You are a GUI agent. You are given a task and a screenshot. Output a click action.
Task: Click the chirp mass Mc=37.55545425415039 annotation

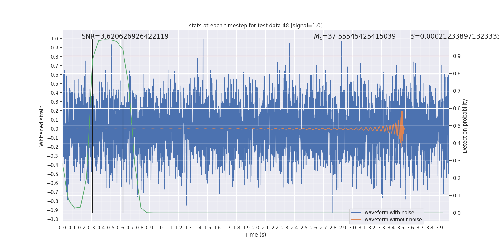click(x=355, y=36)
